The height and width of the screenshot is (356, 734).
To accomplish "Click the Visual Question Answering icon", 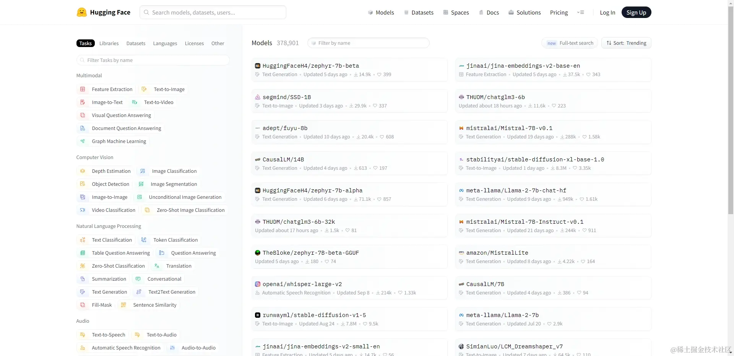I will tap(83, 115).
